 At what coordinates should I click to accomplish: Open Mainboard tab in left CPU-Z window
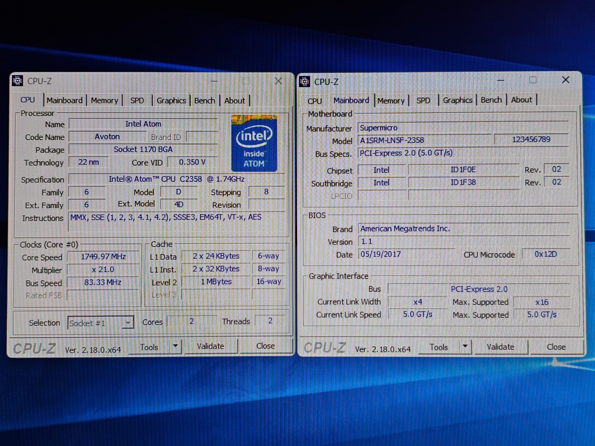[65, 100]
